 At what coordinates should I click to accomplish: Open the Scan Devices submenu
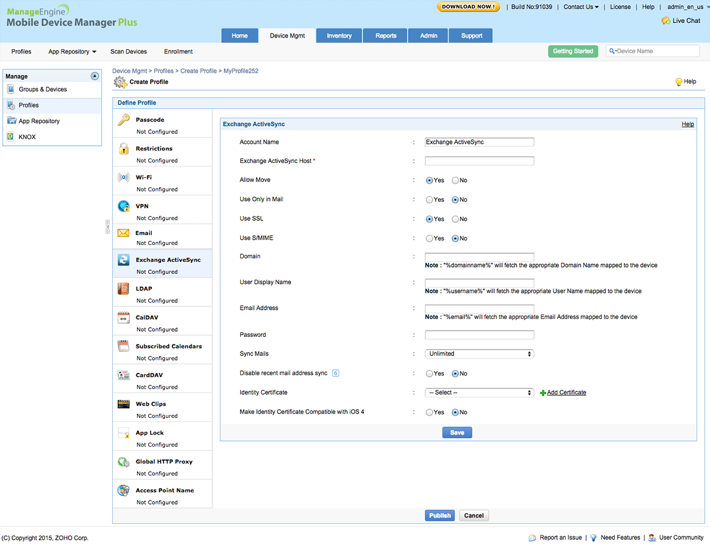pyautogui.click(x=129, y=51)
